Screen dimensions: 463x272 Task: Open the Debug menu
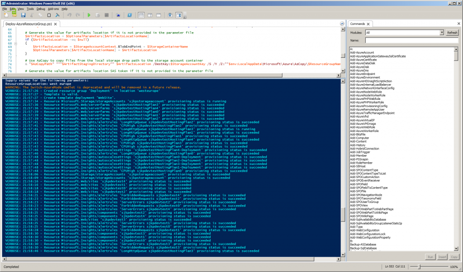point(41,9)
